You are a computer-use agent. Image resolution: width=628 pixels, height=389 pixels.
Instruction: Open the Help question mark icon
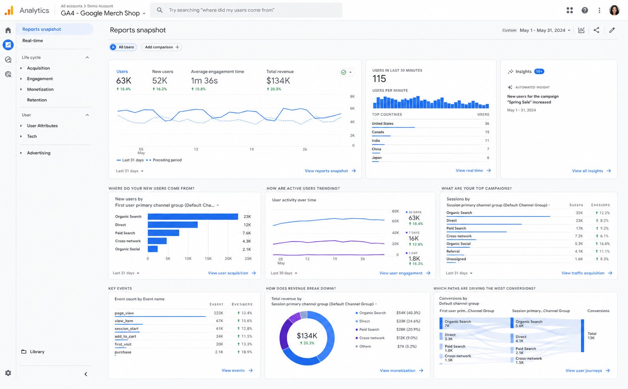pyautogui.click(x=585, y=10)
